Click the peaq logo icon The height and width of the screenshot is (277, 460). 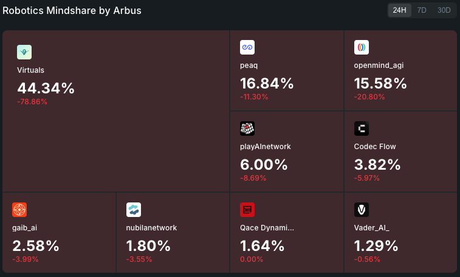pos(247,47)
